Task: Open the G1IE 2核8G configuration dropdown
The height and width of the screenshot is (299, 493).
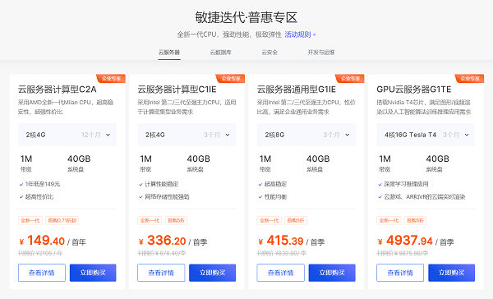Action: (306, 135)
